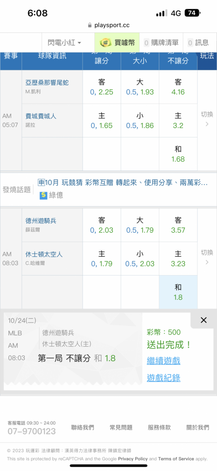Click 聯絡我們 in the footer

pyautogui.click(x=82, y=428)
